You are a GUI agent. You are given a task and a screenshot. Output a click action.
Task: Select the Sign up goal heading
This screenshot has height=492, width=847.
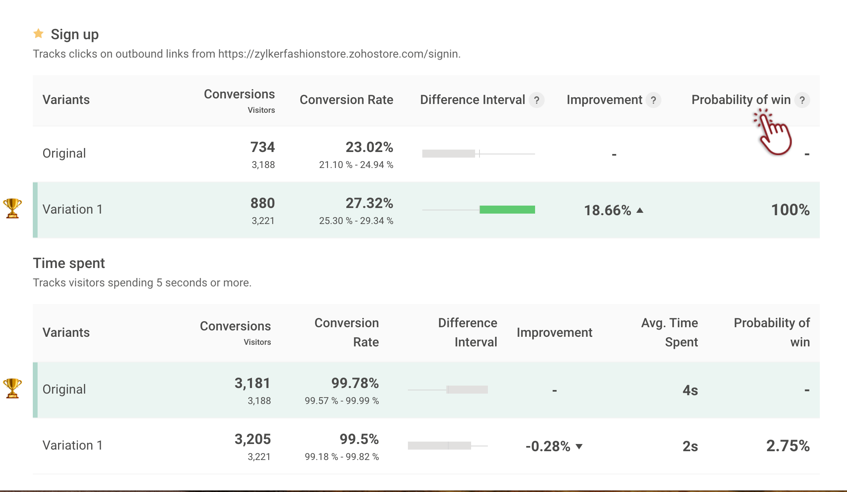pyautogui.click(x=74, y=34)
